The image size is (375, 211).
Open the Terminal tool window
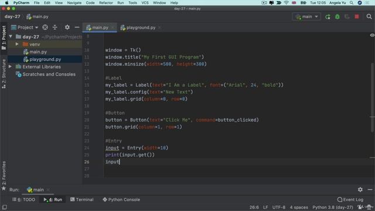click(x=82, y=199)
